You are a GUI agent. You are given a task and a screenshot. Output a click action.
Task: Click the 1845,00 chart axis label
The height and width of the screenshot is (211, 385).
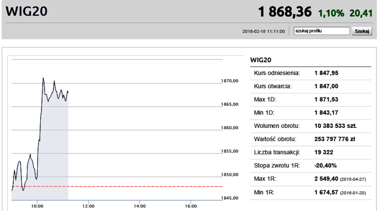click(x=230, y=198)
